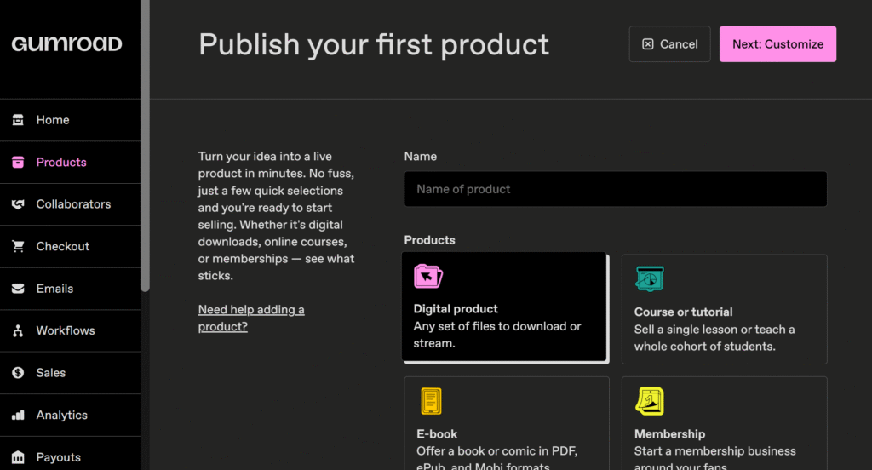Screen dimensions: 872x470
Task: View the Sales page
Action: tap(70, 373)
